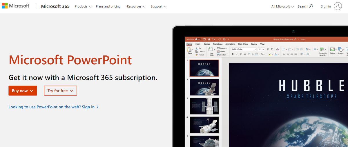Click the Microsoft logo
This screenshot has height=147, width=348.
coord(15,6)
